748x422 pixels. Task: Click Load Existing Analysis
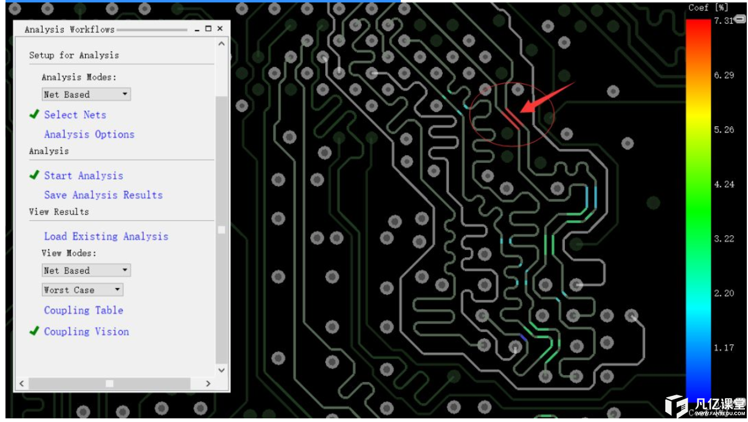click(106, 237)
